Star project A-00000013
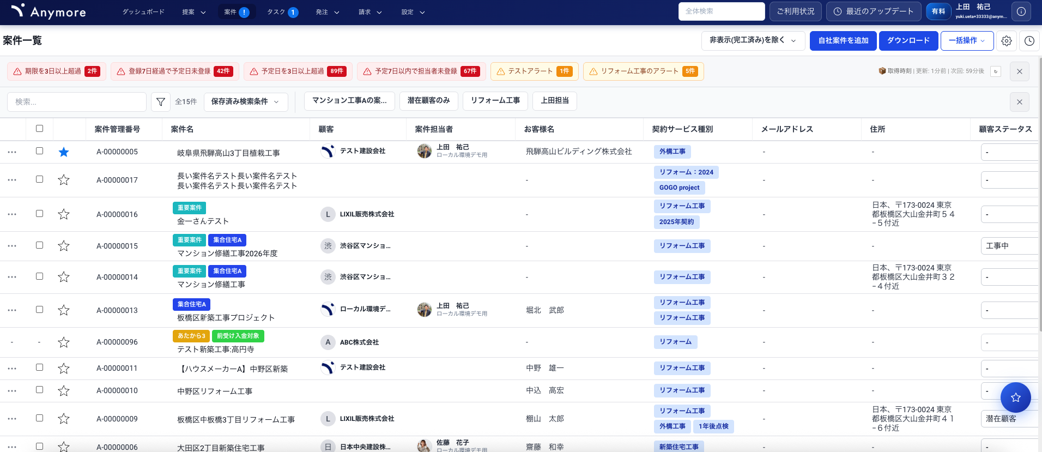The height and width of the screenshot is (452, 1042). point(64,310)
